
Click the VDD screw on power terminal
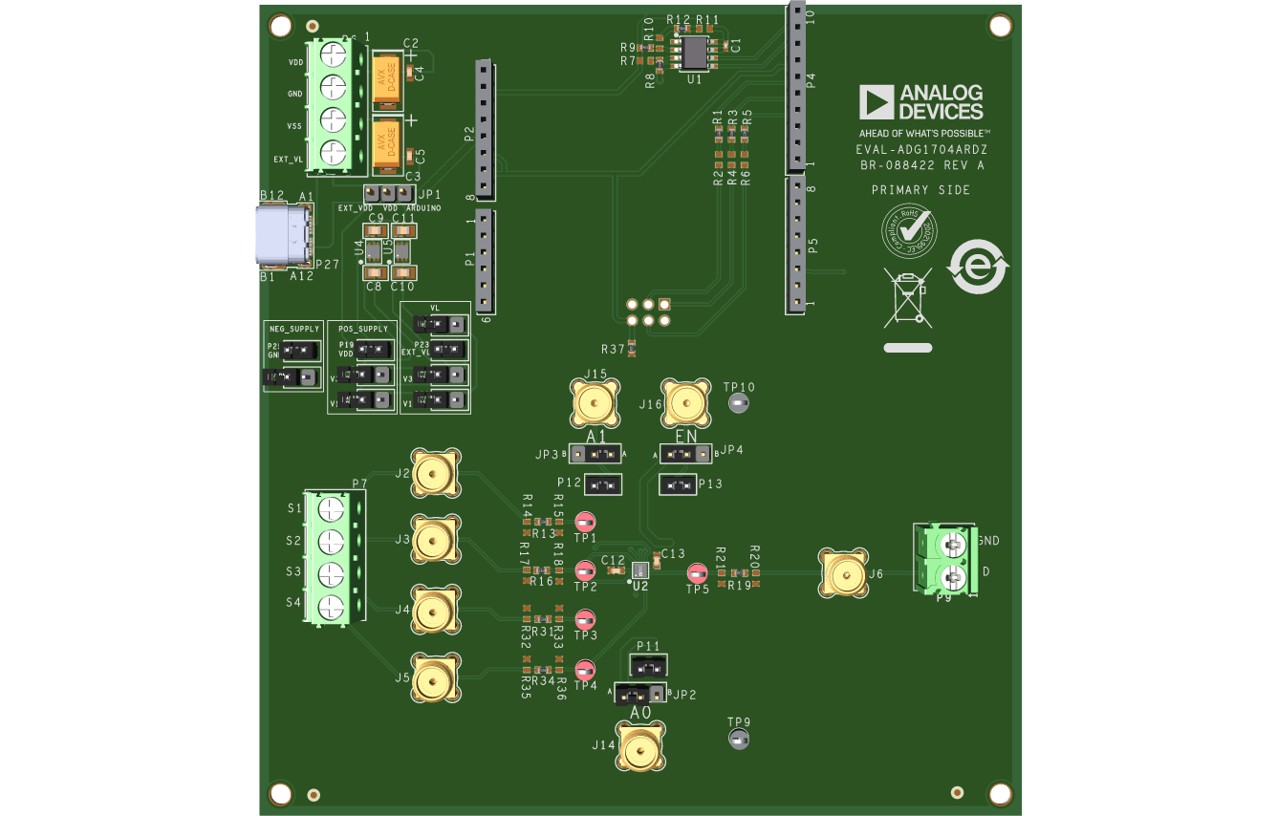point(332,54)
